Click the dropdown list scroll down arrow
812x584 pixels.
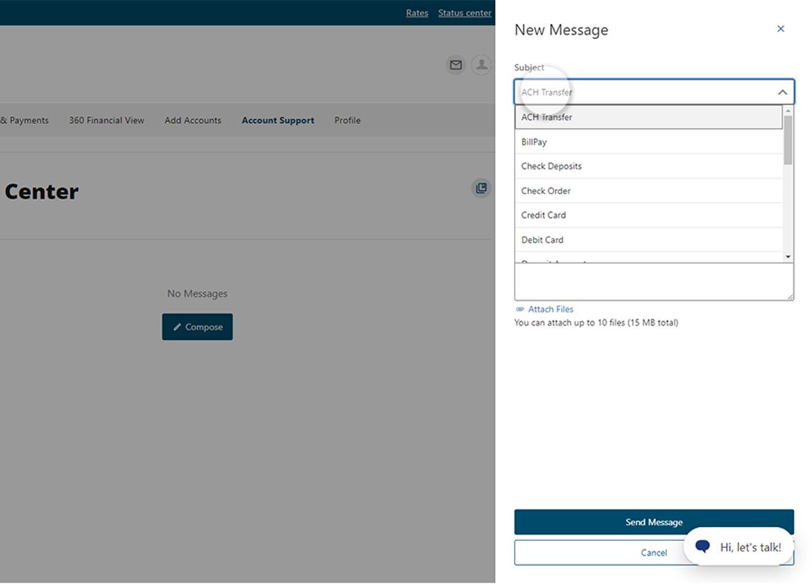click(787, 257)
